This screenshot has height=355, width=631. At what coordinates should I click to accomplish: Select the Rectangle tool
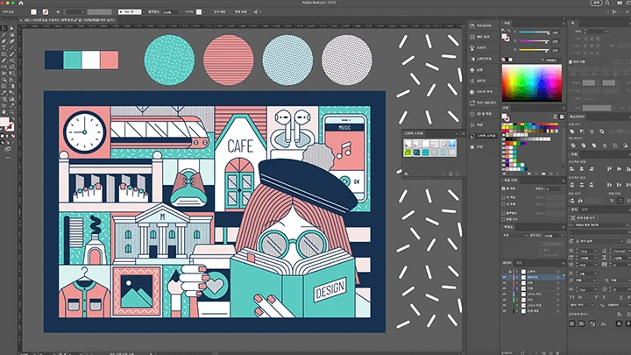(x=4, y=53)
